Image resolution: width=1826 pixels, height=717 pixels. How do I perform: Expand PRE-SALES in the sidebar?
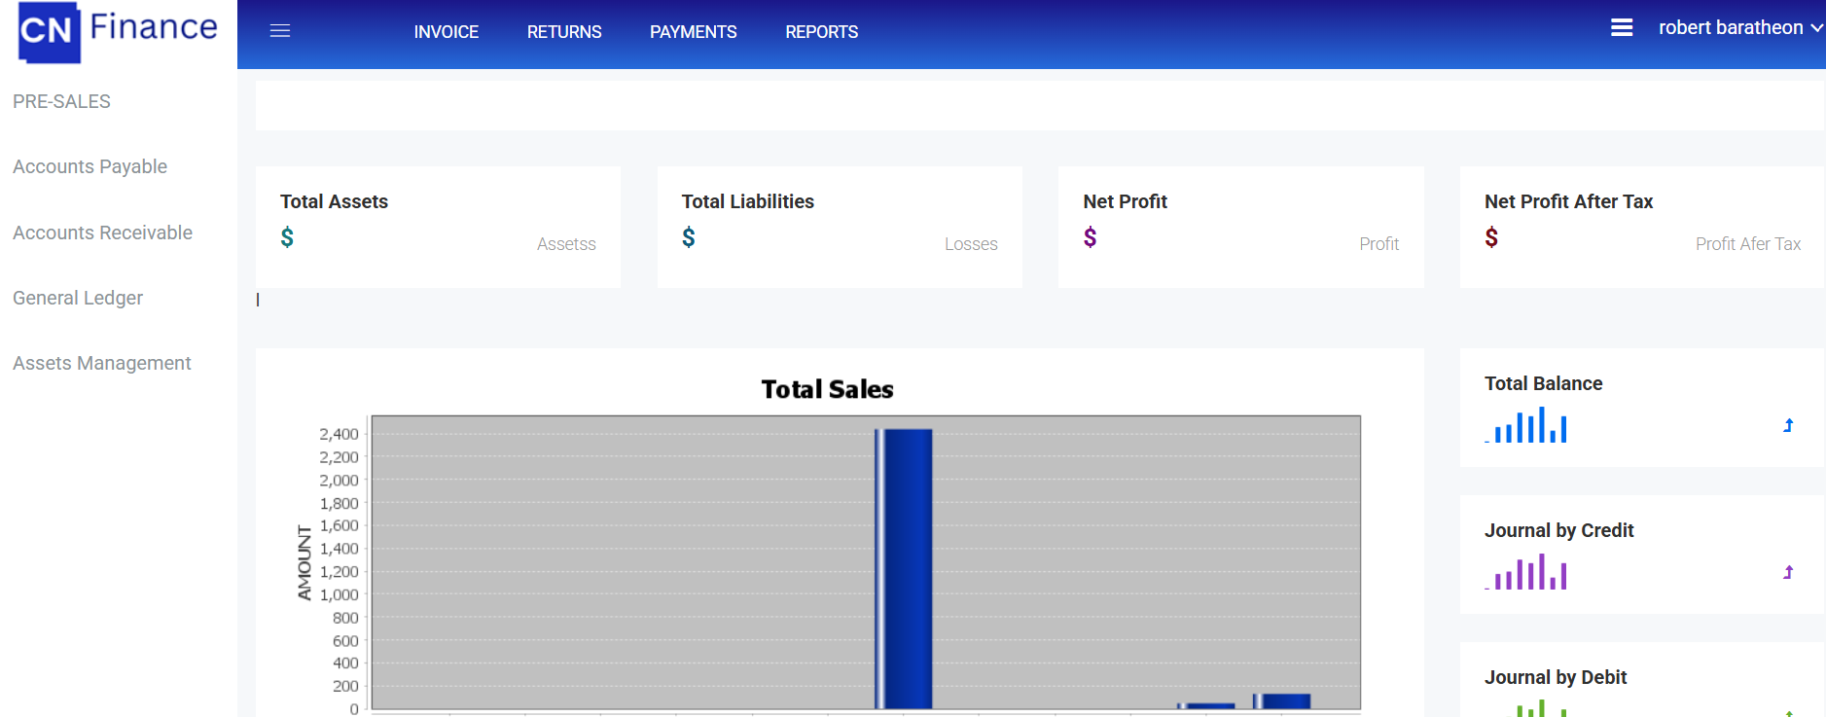(61, 101)
